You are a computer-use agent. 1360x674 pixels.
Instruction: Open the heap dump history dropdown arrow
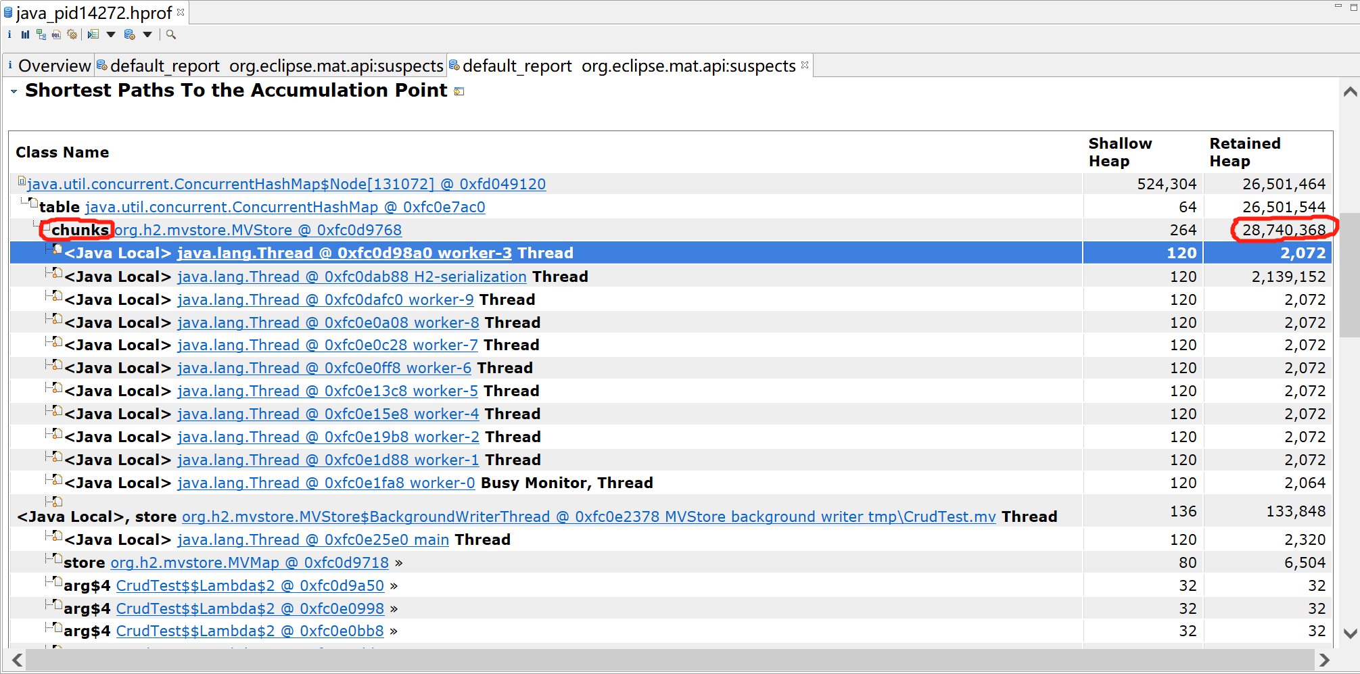click(147, 34)
